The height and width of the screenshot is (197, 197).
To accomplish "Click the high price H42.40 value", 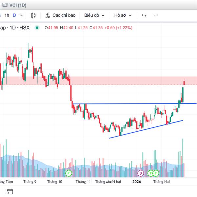I will point(67,28).
